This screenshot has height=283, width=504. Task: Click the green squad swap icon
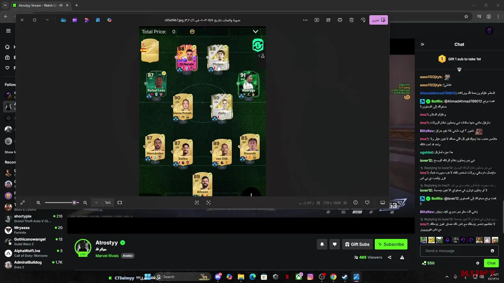(258, 45)
